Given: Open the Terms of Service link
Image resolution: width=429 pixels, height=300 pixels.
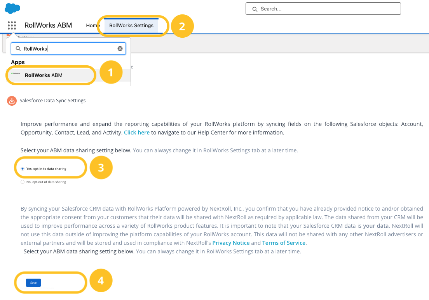Looking at the screenshot, I should (x=284, y=243).
